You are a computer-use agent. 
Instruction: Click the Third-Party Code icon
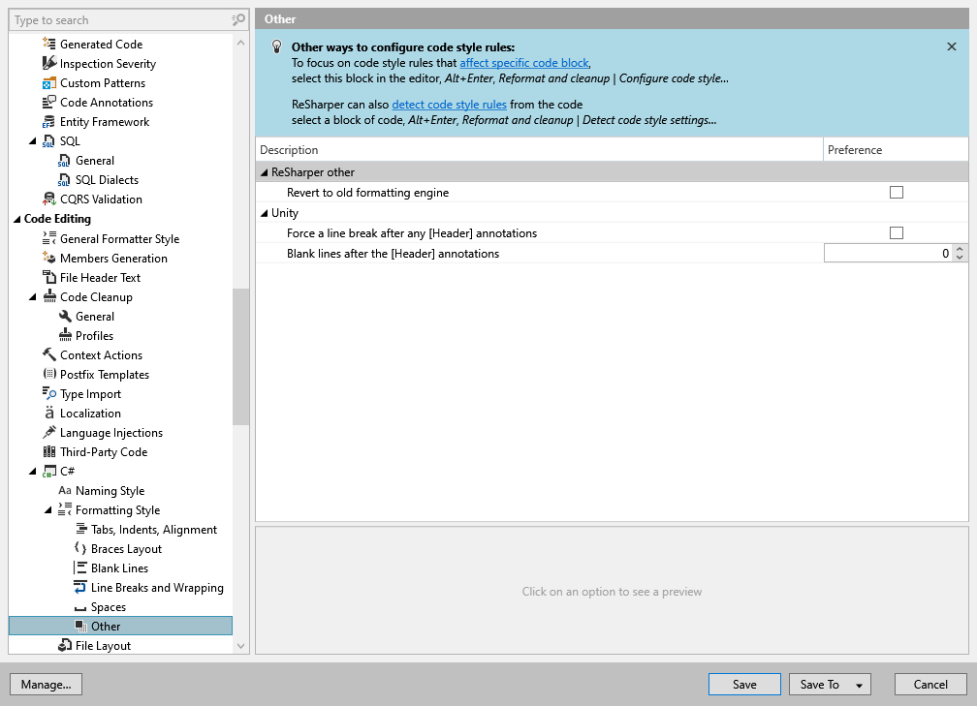49,451
